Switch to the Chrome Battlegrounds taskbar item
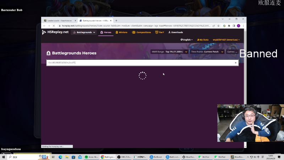The height and width of the screenshot is (160, 284). 108,157
